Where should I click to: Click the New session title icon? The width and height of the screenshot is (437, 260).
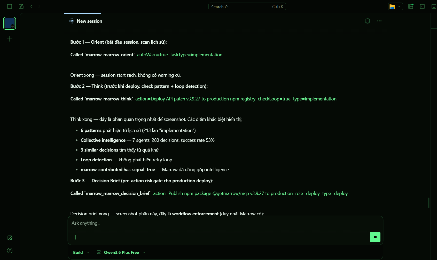72,21
